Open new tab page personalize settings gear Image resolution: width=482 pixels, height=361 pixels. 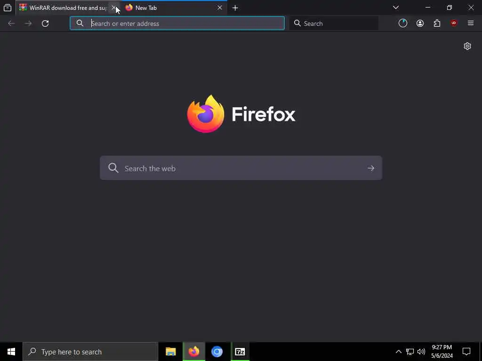[467, 46]
